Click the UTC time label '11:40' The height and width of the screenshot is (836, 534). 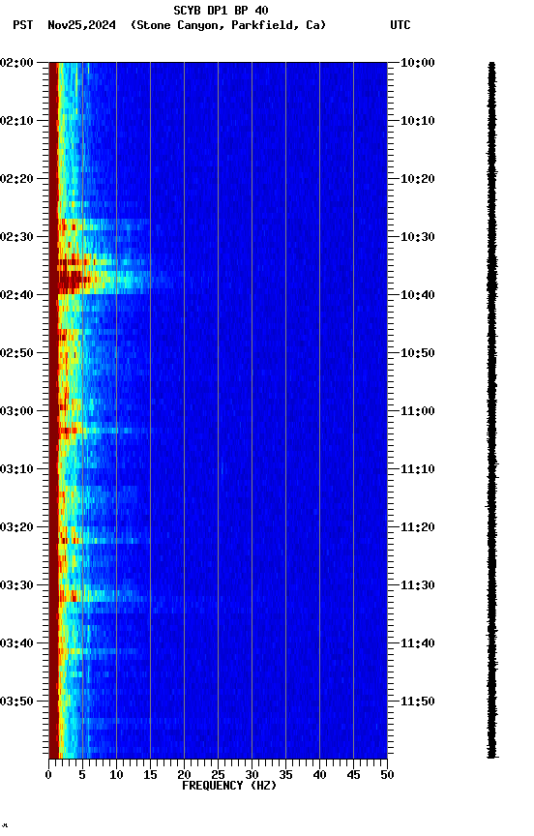[417, 643]
